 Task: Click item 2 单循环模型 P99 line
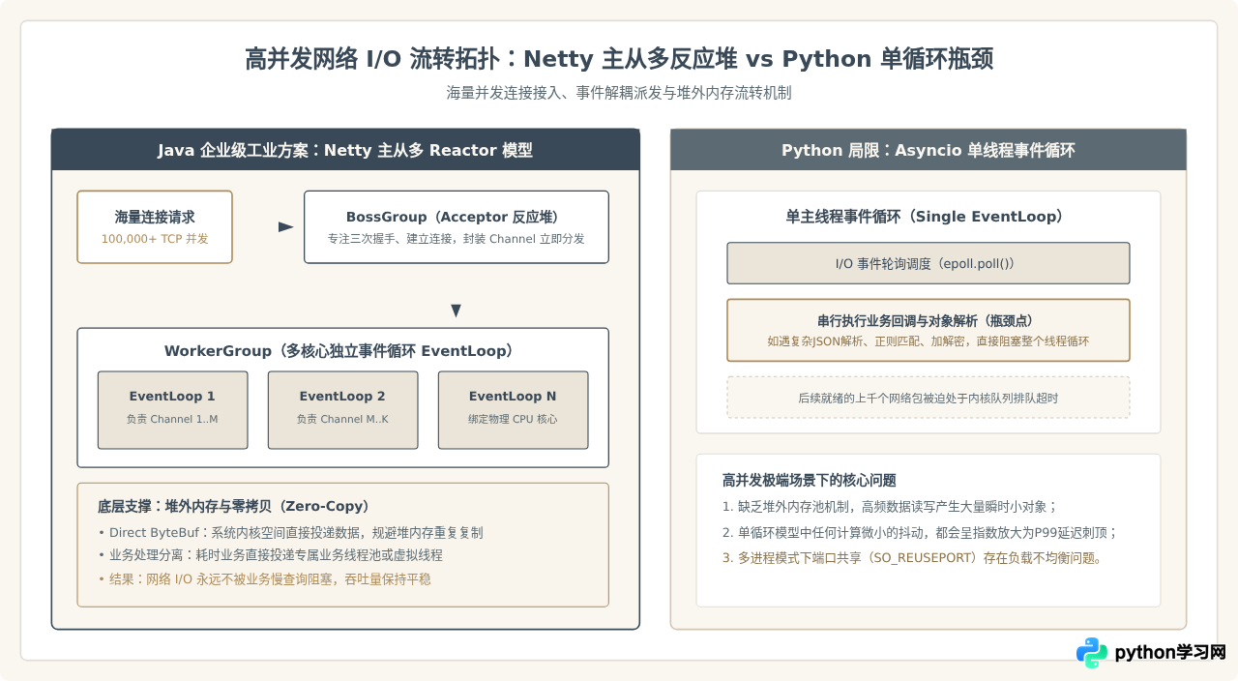tap(920, 532)
